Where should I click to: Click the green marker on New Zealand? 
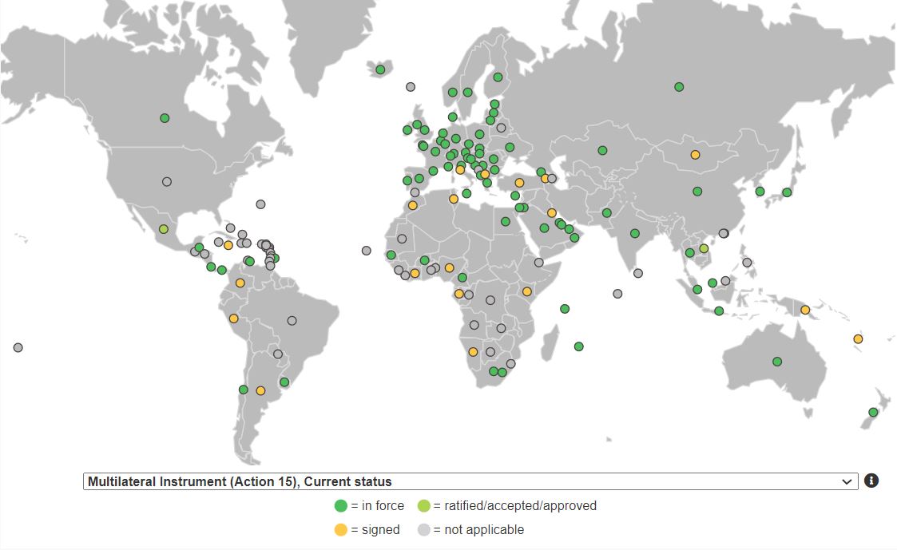(871, 410)
